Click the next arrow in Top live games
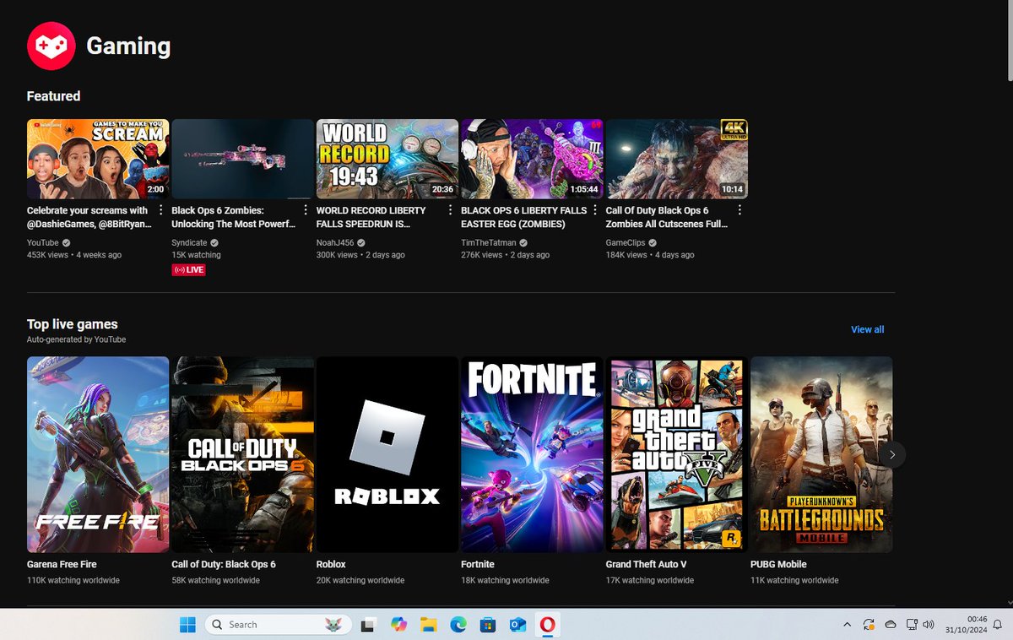This screenshot has height=640, width=1013. pos(892,454)
